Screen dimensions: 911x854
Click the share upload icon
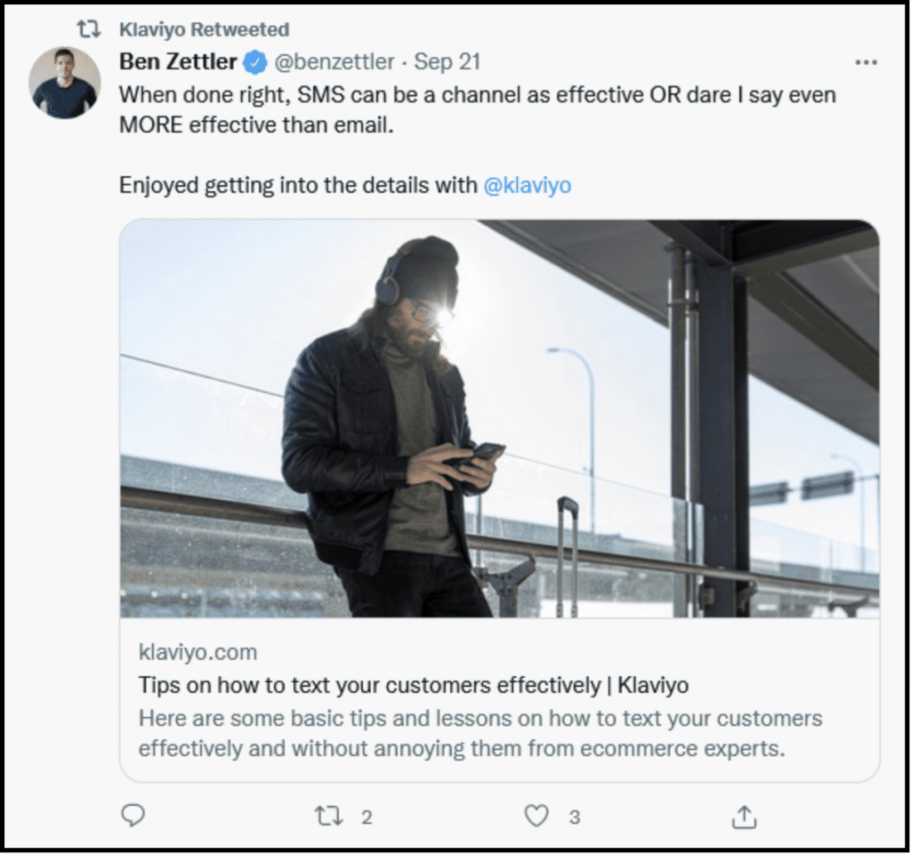[745, 816]
